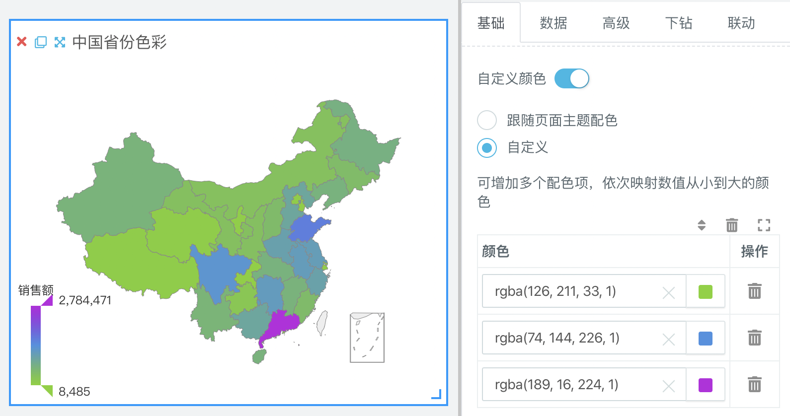Click the purple Guangdong province on the map

point(281,325)
